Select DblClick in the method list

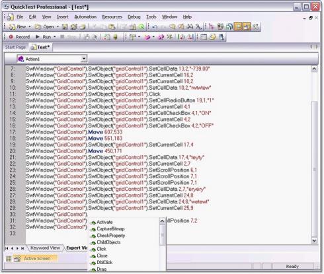(104, 263)
